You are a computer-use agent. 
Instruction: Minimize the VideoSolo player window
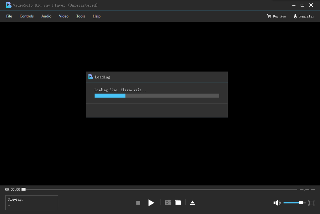click(x=294, y=5)
